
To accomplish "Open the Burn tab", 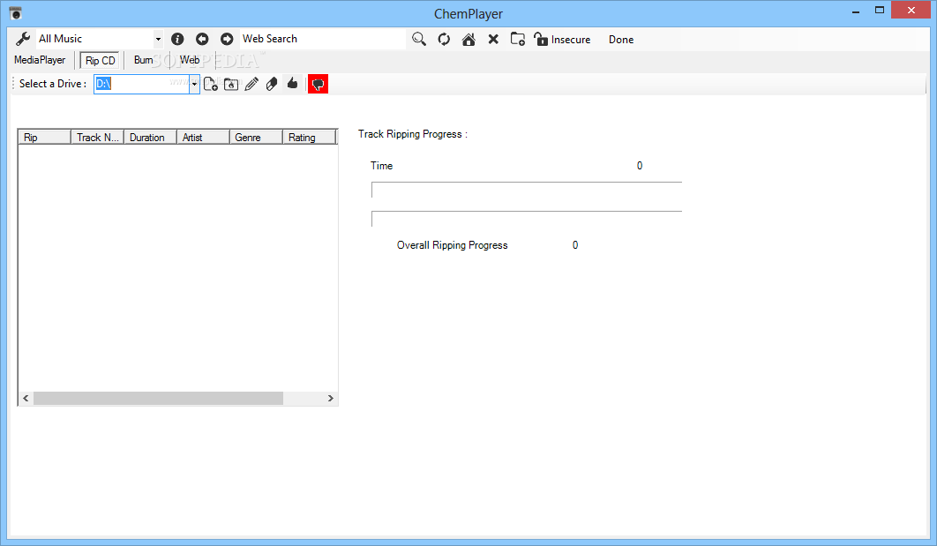I will pos(144,60).
